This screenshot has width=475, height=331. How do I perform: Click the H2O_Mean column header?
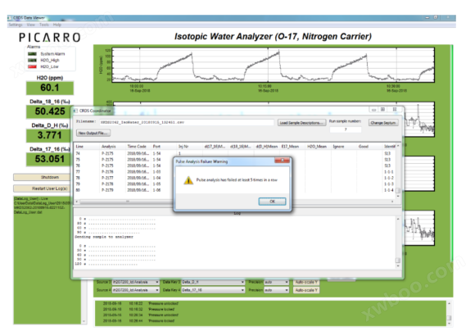click(x=317, y=147)
